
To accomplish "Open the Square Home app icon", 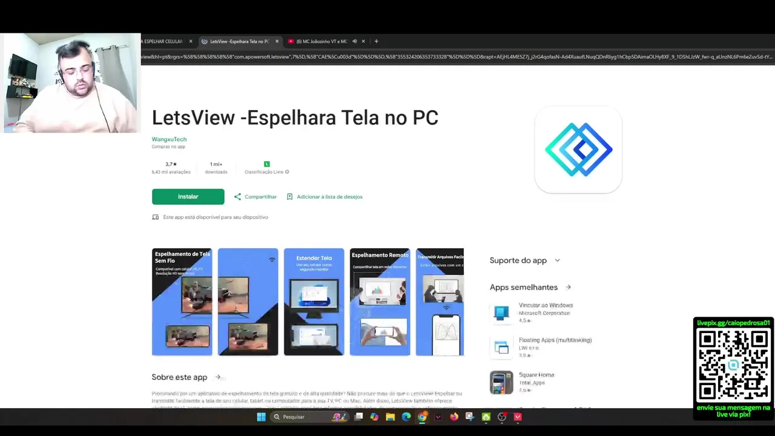I will (x=501, y=383).
